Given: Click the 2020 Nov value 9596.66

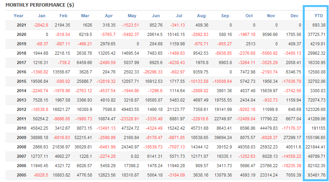Looking at the screenshot, I should (270, 34).
